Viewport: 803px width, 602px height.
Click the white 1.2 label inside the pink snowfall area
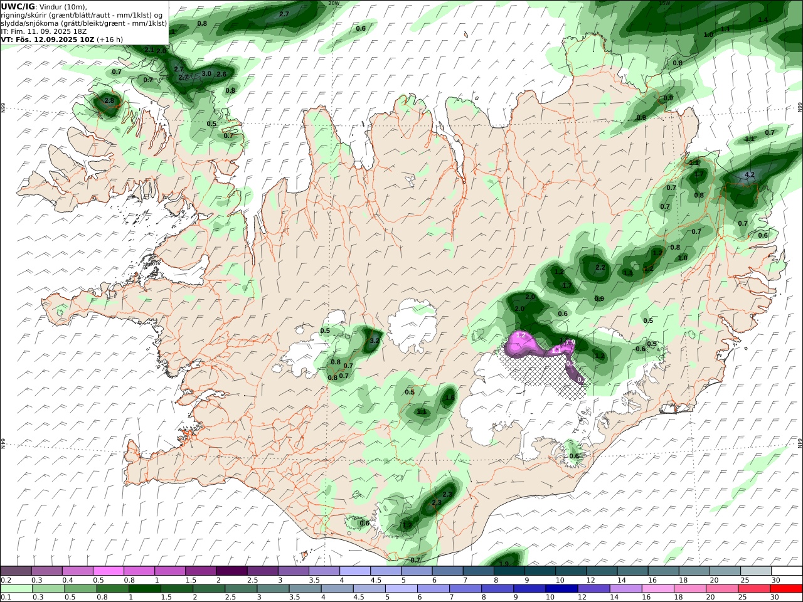[520, 336]
